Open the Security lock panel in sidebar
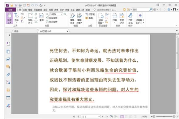Image resolution: width=179 pixels, height=119 pixels. (x=9, y=90)
